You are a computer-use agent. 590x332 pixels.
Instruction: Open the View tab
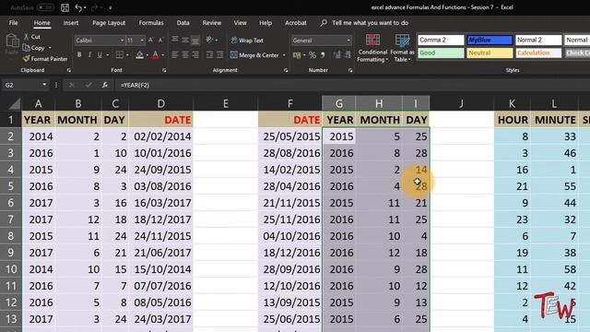point(240,23)
